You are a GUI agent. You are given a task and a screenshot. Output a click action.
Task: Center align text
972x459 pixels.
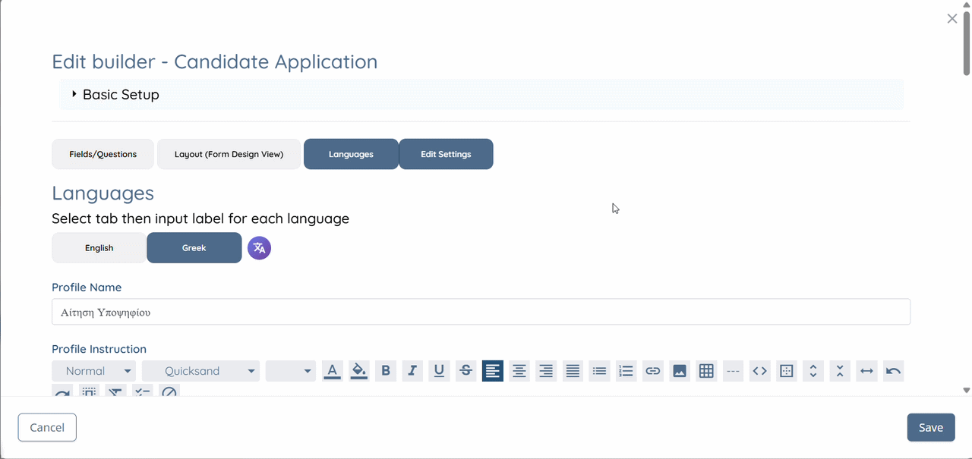point(519,371)
